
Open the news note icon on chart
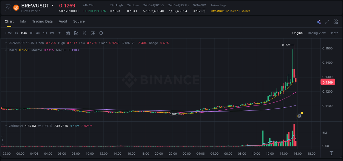(x=299, y=116)
